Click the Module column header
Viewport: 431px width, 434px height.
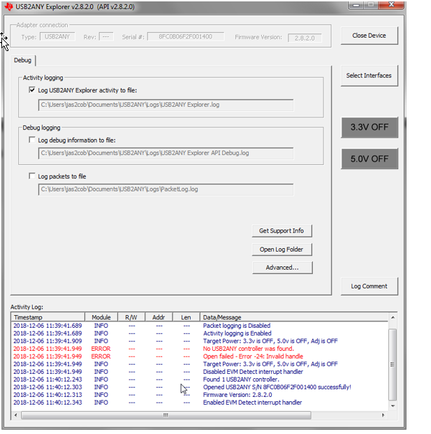pos(101,317)
